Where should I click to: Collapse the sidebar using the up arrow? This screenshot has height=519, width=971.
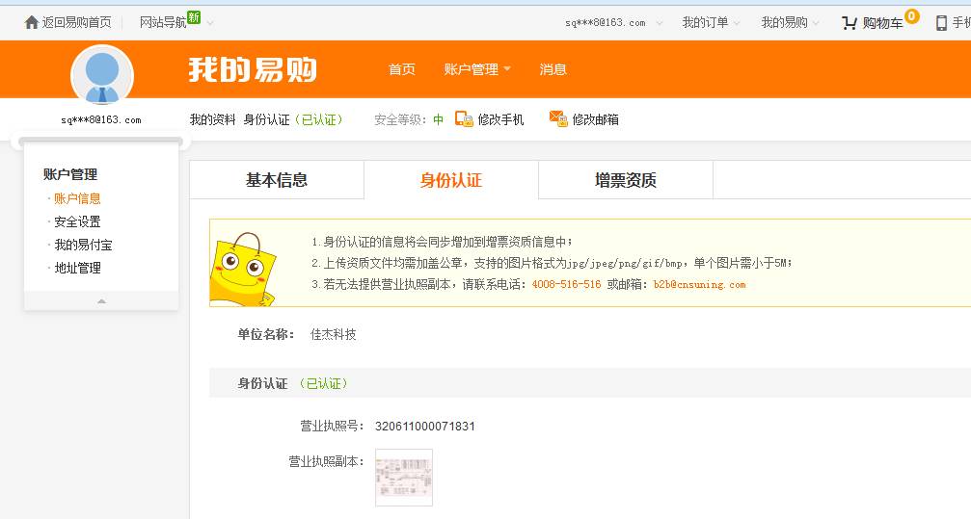point(101,301)
